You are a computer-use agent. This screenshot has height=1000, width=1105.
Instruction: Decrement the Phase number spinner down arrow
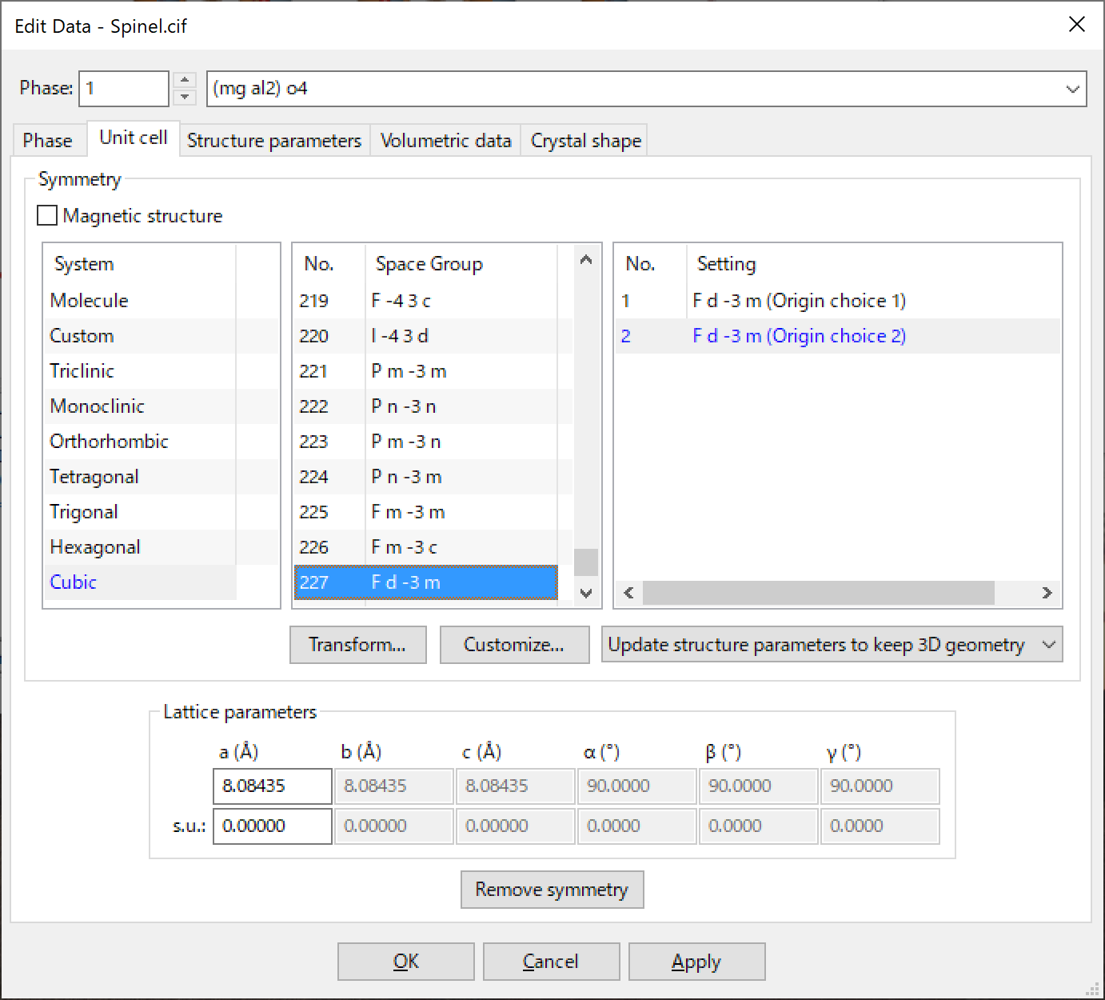point(185,97)
